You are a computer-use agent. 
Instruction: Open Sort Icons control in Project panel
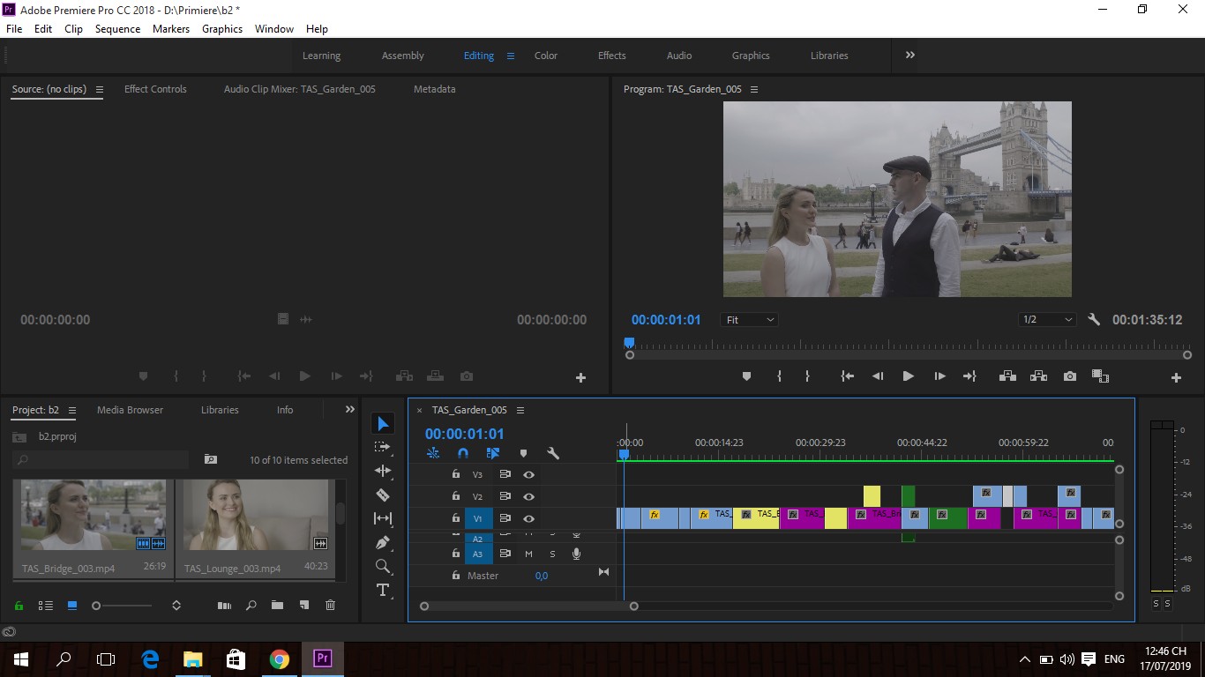tap(176, 606)
